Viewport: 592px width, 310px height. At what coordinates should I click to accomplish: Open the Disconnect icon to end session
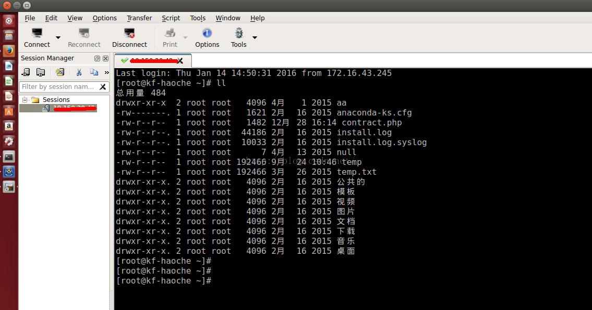[x=129, y=33]
